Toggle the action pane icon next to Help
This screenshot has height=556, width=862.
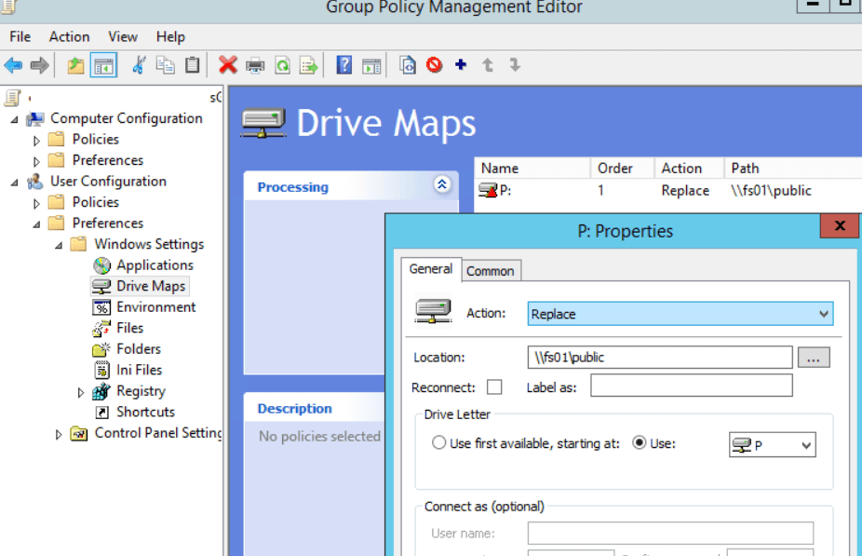[371, 65]
